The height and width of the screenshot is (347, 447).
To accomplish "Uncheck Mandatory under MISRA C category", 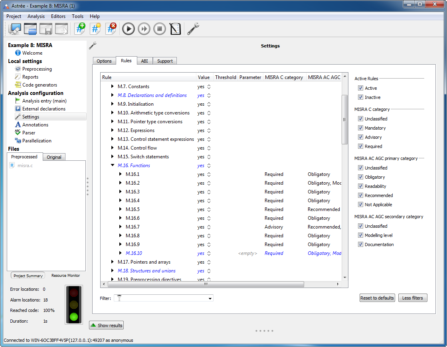I will click(x=360, y=128).
